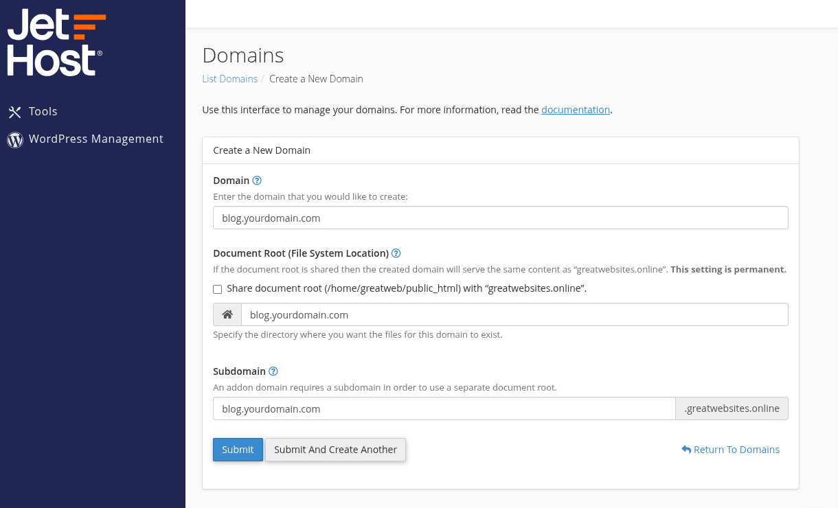Open help icon next to Domain label
Viewport: 838px width, 508px height.
click(257, 181)
